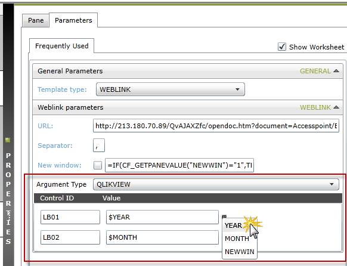347x266 pixels.
Task: Click the URL input field
Action: pos(216,126)
